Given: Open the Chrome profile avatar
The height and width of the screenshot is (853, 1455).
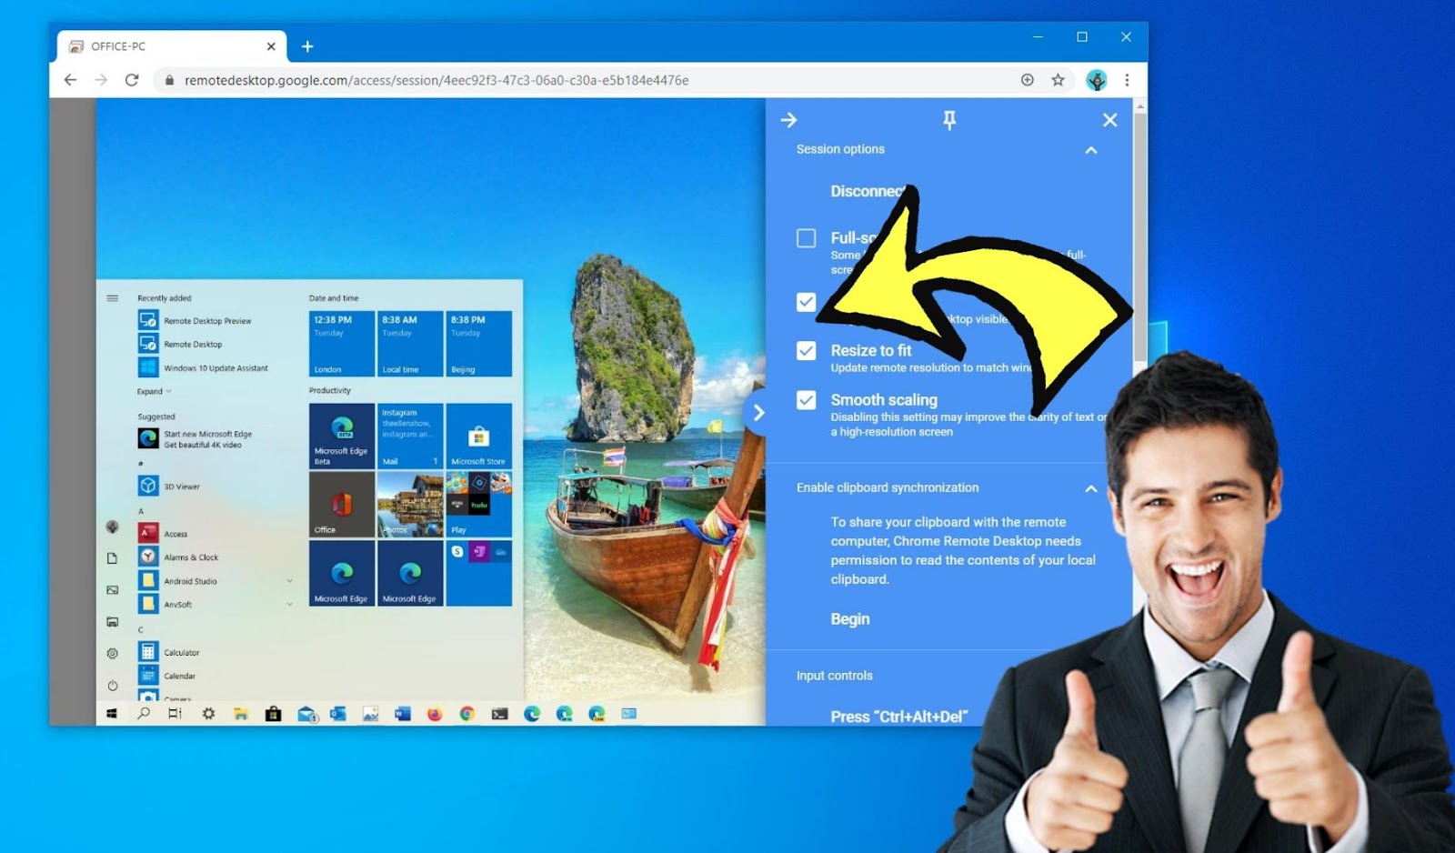Looking at the screenshot, I should pos(1097,80).
